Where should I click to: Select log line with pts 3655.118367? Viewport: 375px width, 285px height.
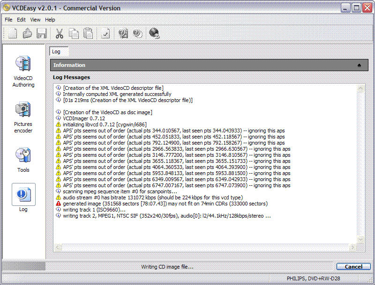coord(177,161)
